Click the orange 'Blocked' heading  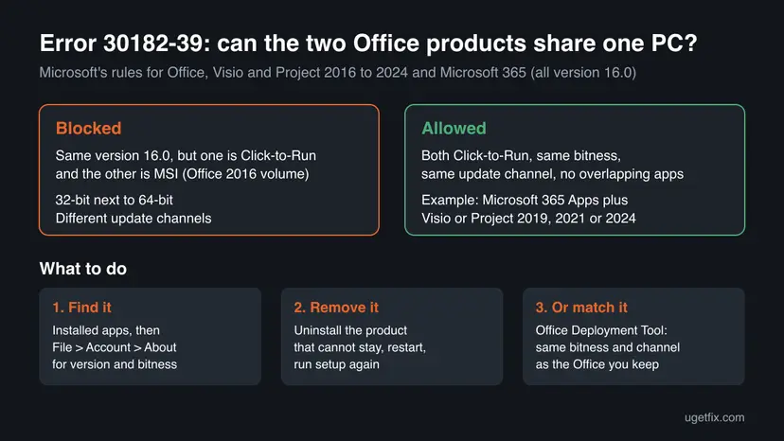pyautogui.click(x=88, y=129)
